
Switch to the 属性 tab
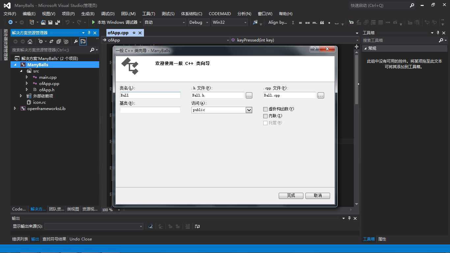pyautogui.click(x=382, y=239)
